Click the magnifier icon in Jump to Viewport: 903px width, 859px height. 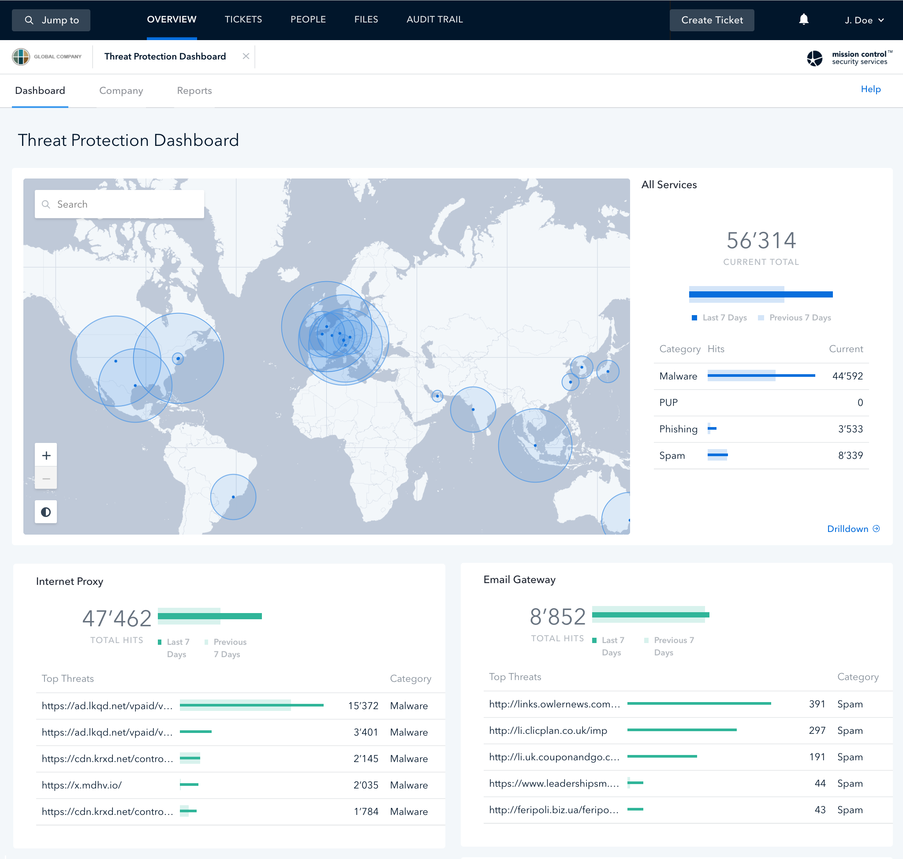pyautogui.click(x=29, y=20)
